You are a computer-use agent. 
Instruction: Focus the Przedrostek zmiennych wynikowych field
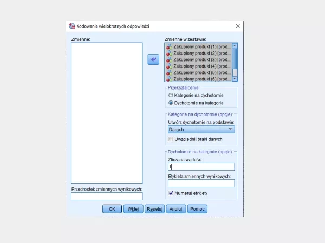point(107,197)
